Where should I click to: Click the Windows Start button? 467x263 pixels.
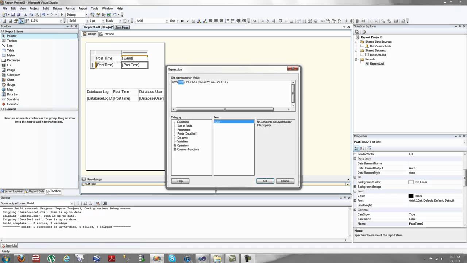coord(6,258)
